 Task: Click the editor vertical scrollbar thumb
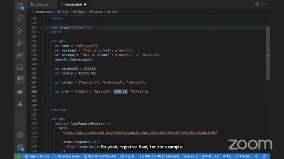click(x=268, y=53)
